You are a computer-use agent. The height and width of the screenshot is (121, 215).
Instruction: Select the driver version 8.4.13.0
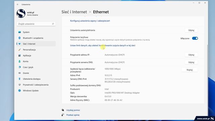(108, 96)
